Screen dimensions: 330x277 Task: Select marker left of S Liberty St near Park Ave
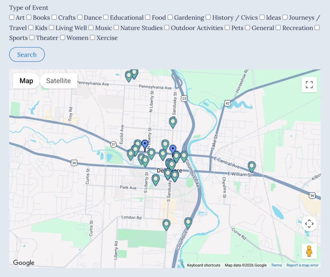pyautogui.click(x=156, y=180)
